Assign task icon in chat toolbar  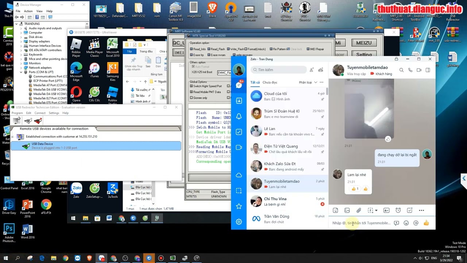click(x=410, y=210)
